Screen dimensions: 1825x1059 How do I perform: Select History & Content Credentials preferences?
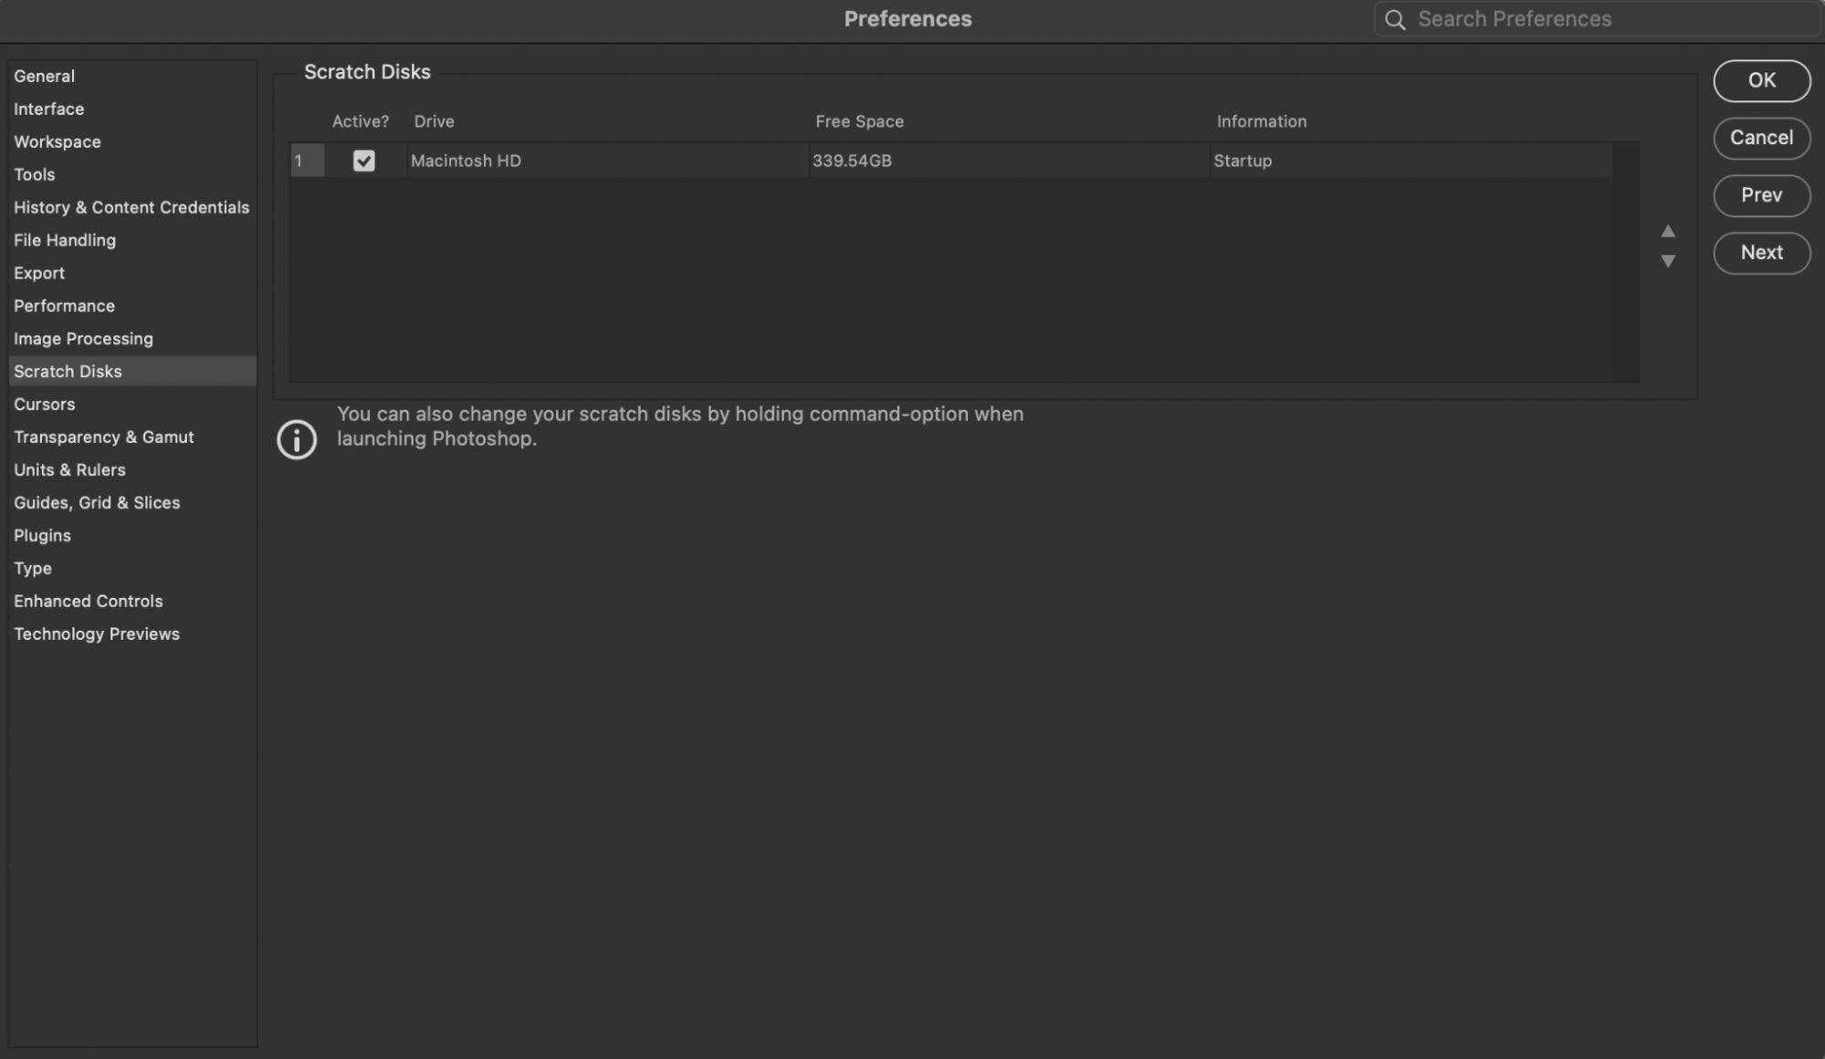131,207
